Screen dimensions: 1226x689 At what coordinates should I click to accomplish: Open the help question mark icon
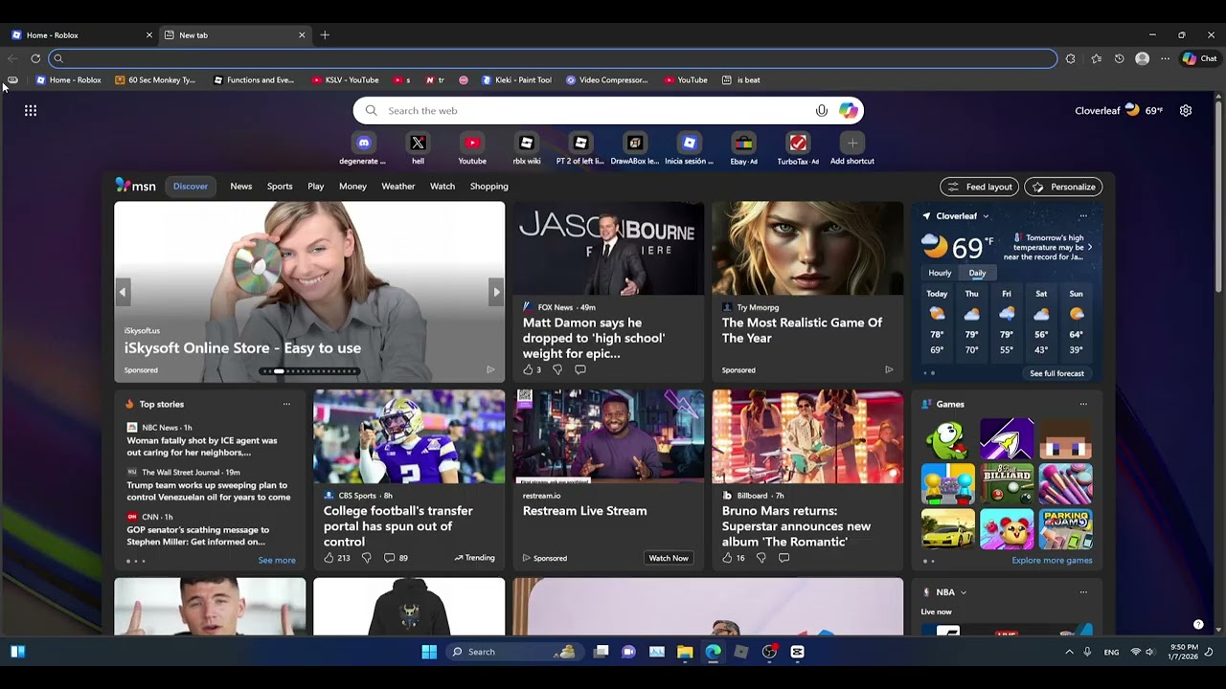point(1198,624)
